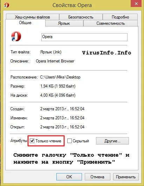Click the 'Размер:' label
144x186 pixels.
[x=18, y=86]
